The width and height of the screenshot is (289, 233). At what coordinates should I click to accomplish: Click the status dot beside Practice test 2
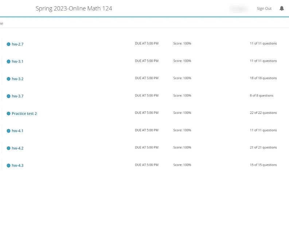point(9,114)
